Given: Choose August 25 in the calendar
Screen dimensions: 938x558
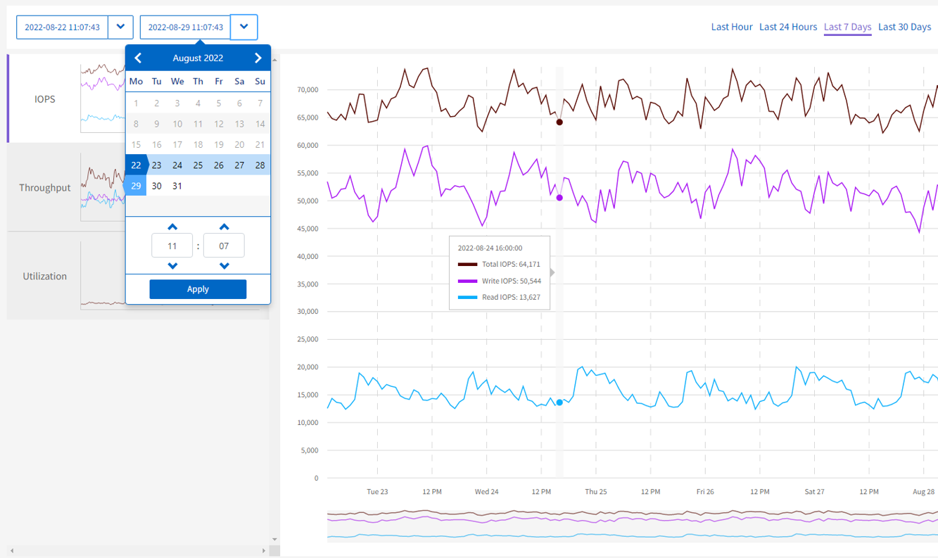Looking at the screenshot, I should click(x=198, y=165).
